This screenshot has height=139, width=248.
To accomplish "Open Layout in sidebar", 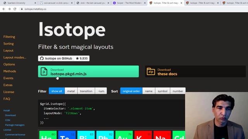I will coord(9,51).
